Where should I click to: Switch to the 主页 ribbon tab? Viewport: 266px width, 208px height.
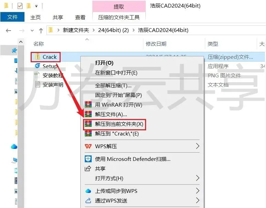(x=35, y=17)
